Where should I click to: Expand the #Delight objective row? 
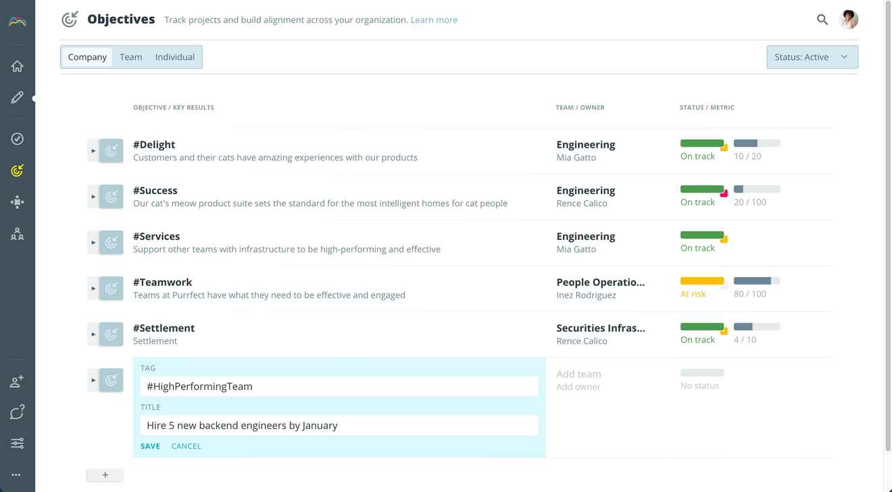(x=93, y=151)
